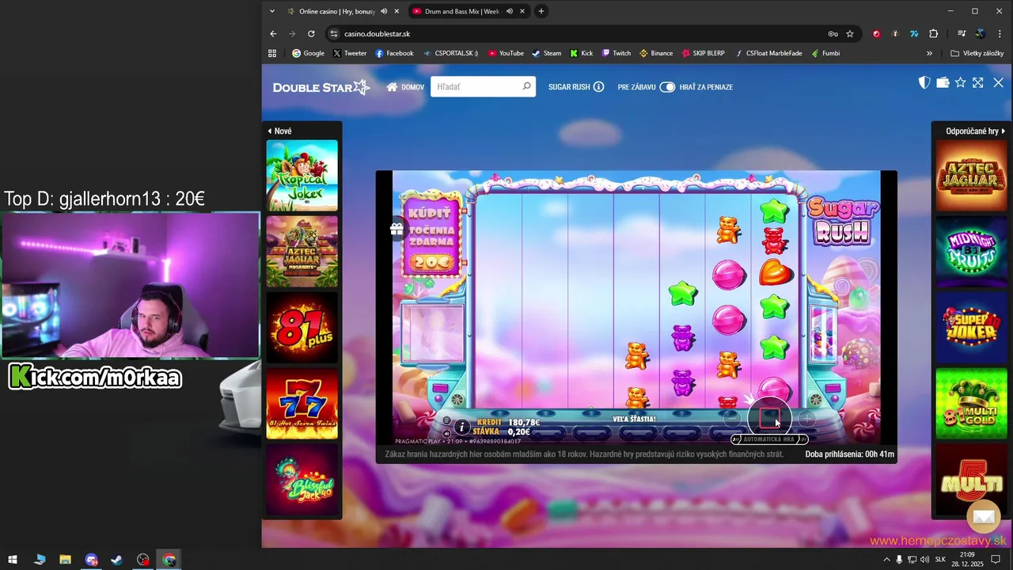Expand hidden bookmarks chevron
The width and height of the screenshot is (1013, 570).
[x=929, y=53]
